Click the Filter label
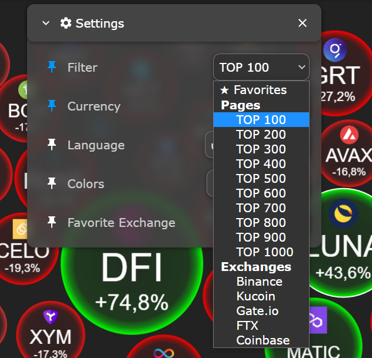This screenshot has height=358, width=372. (x=82, y=67)
